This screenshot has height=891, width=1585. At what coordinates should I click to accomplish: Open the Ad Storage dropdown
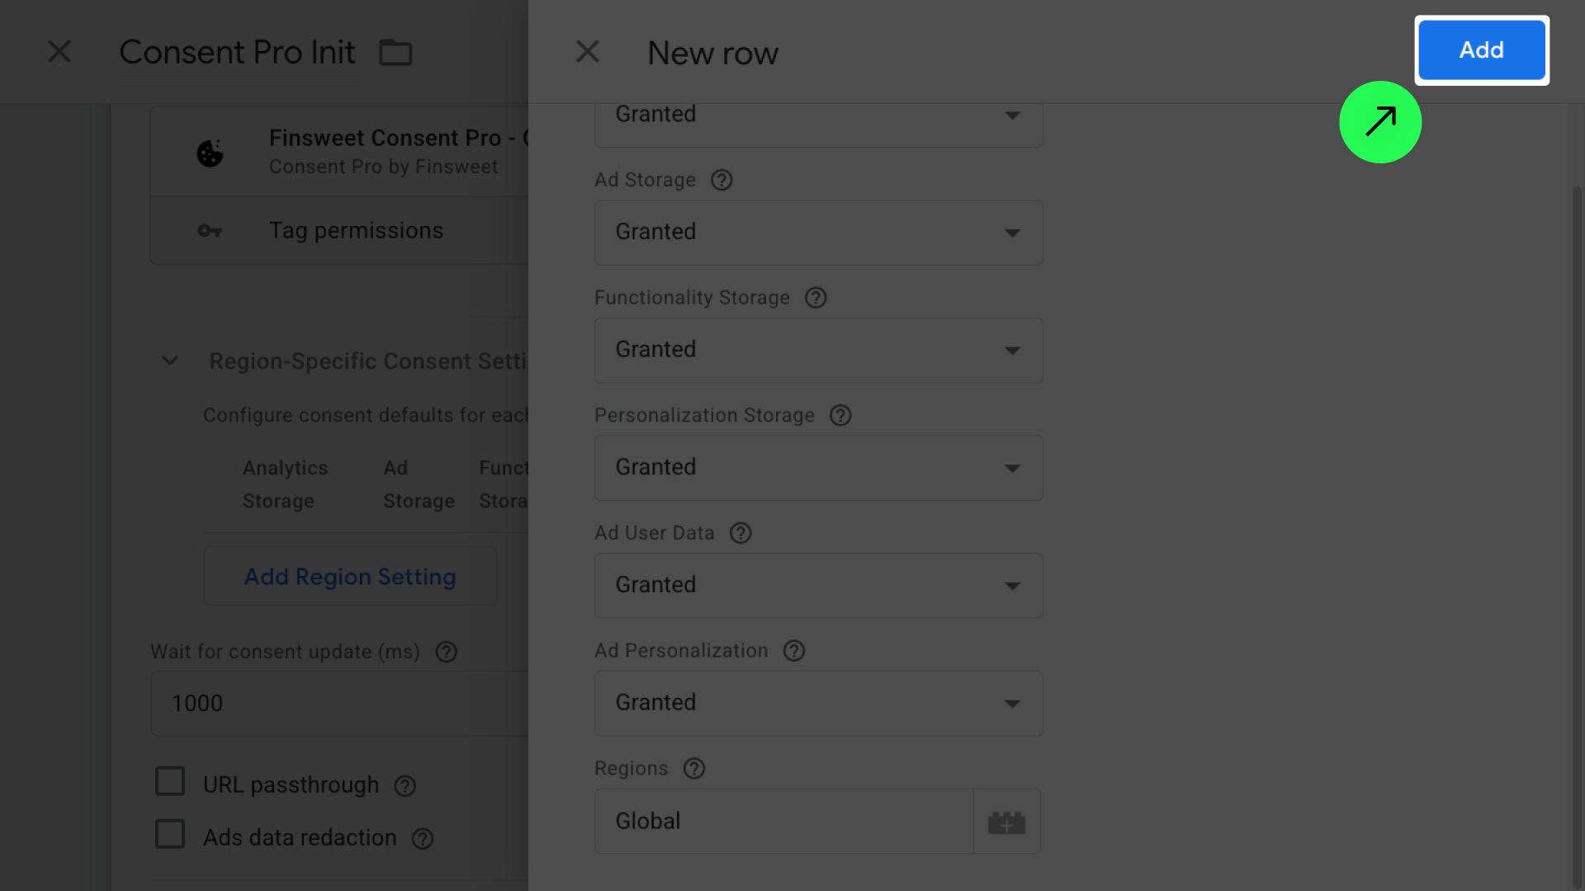point(817,233)
